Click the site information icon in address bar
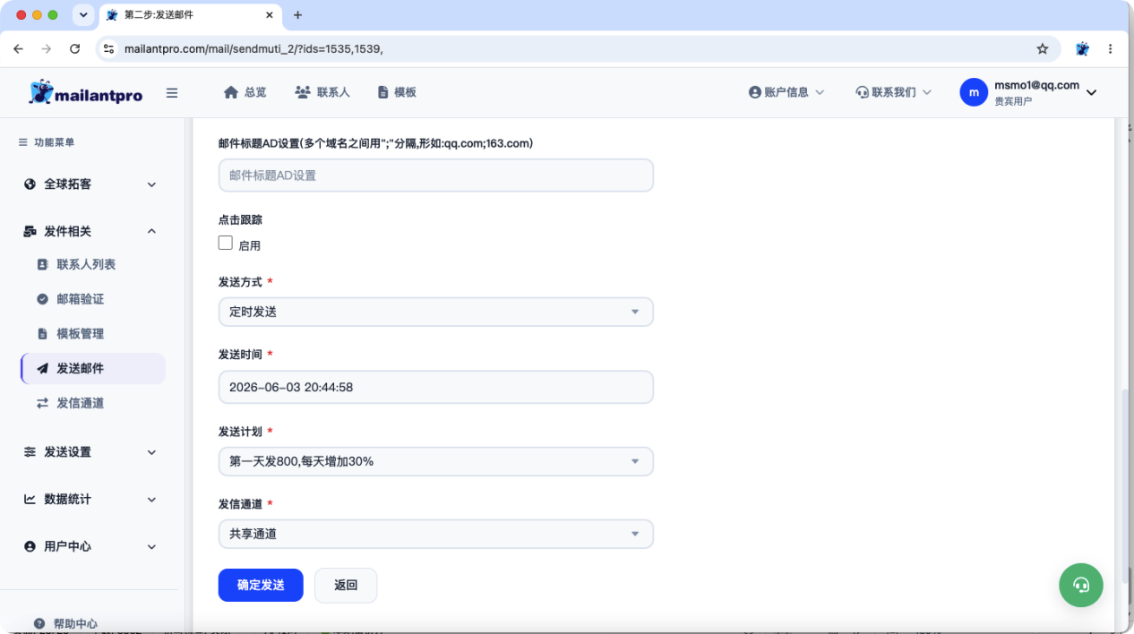The width and height of the screenshot is (1134, 634). tap(109, 48)
